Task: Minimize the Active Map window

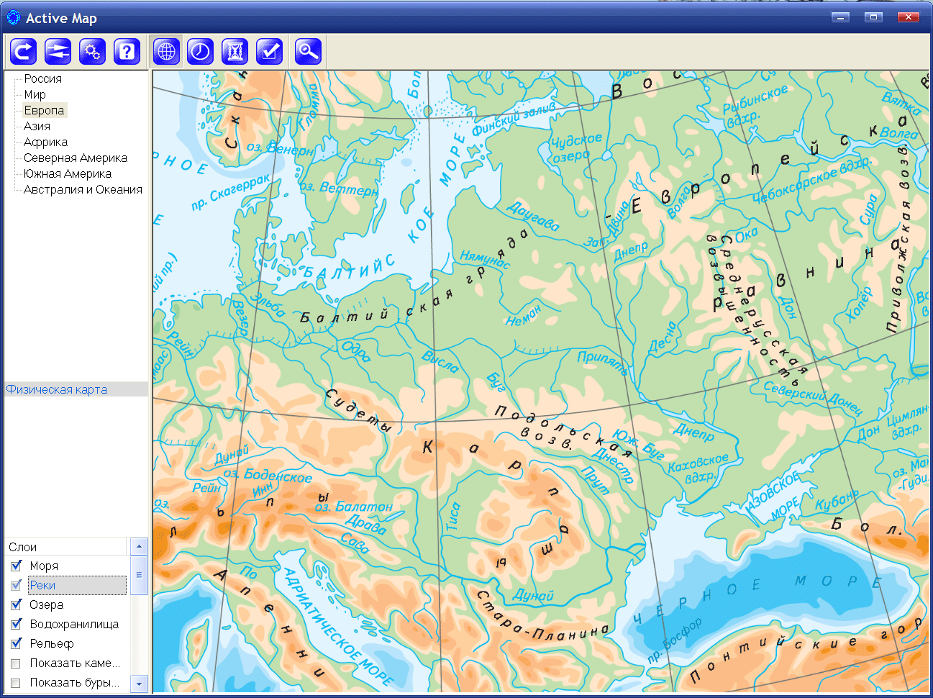Action: click(840, 17)
